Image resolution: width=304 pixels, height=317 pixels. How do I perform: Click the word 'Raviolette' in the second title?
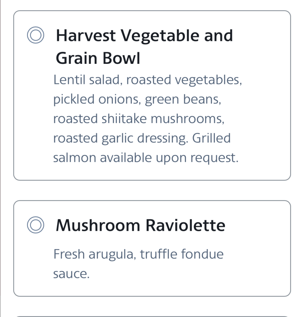[186, 226]
